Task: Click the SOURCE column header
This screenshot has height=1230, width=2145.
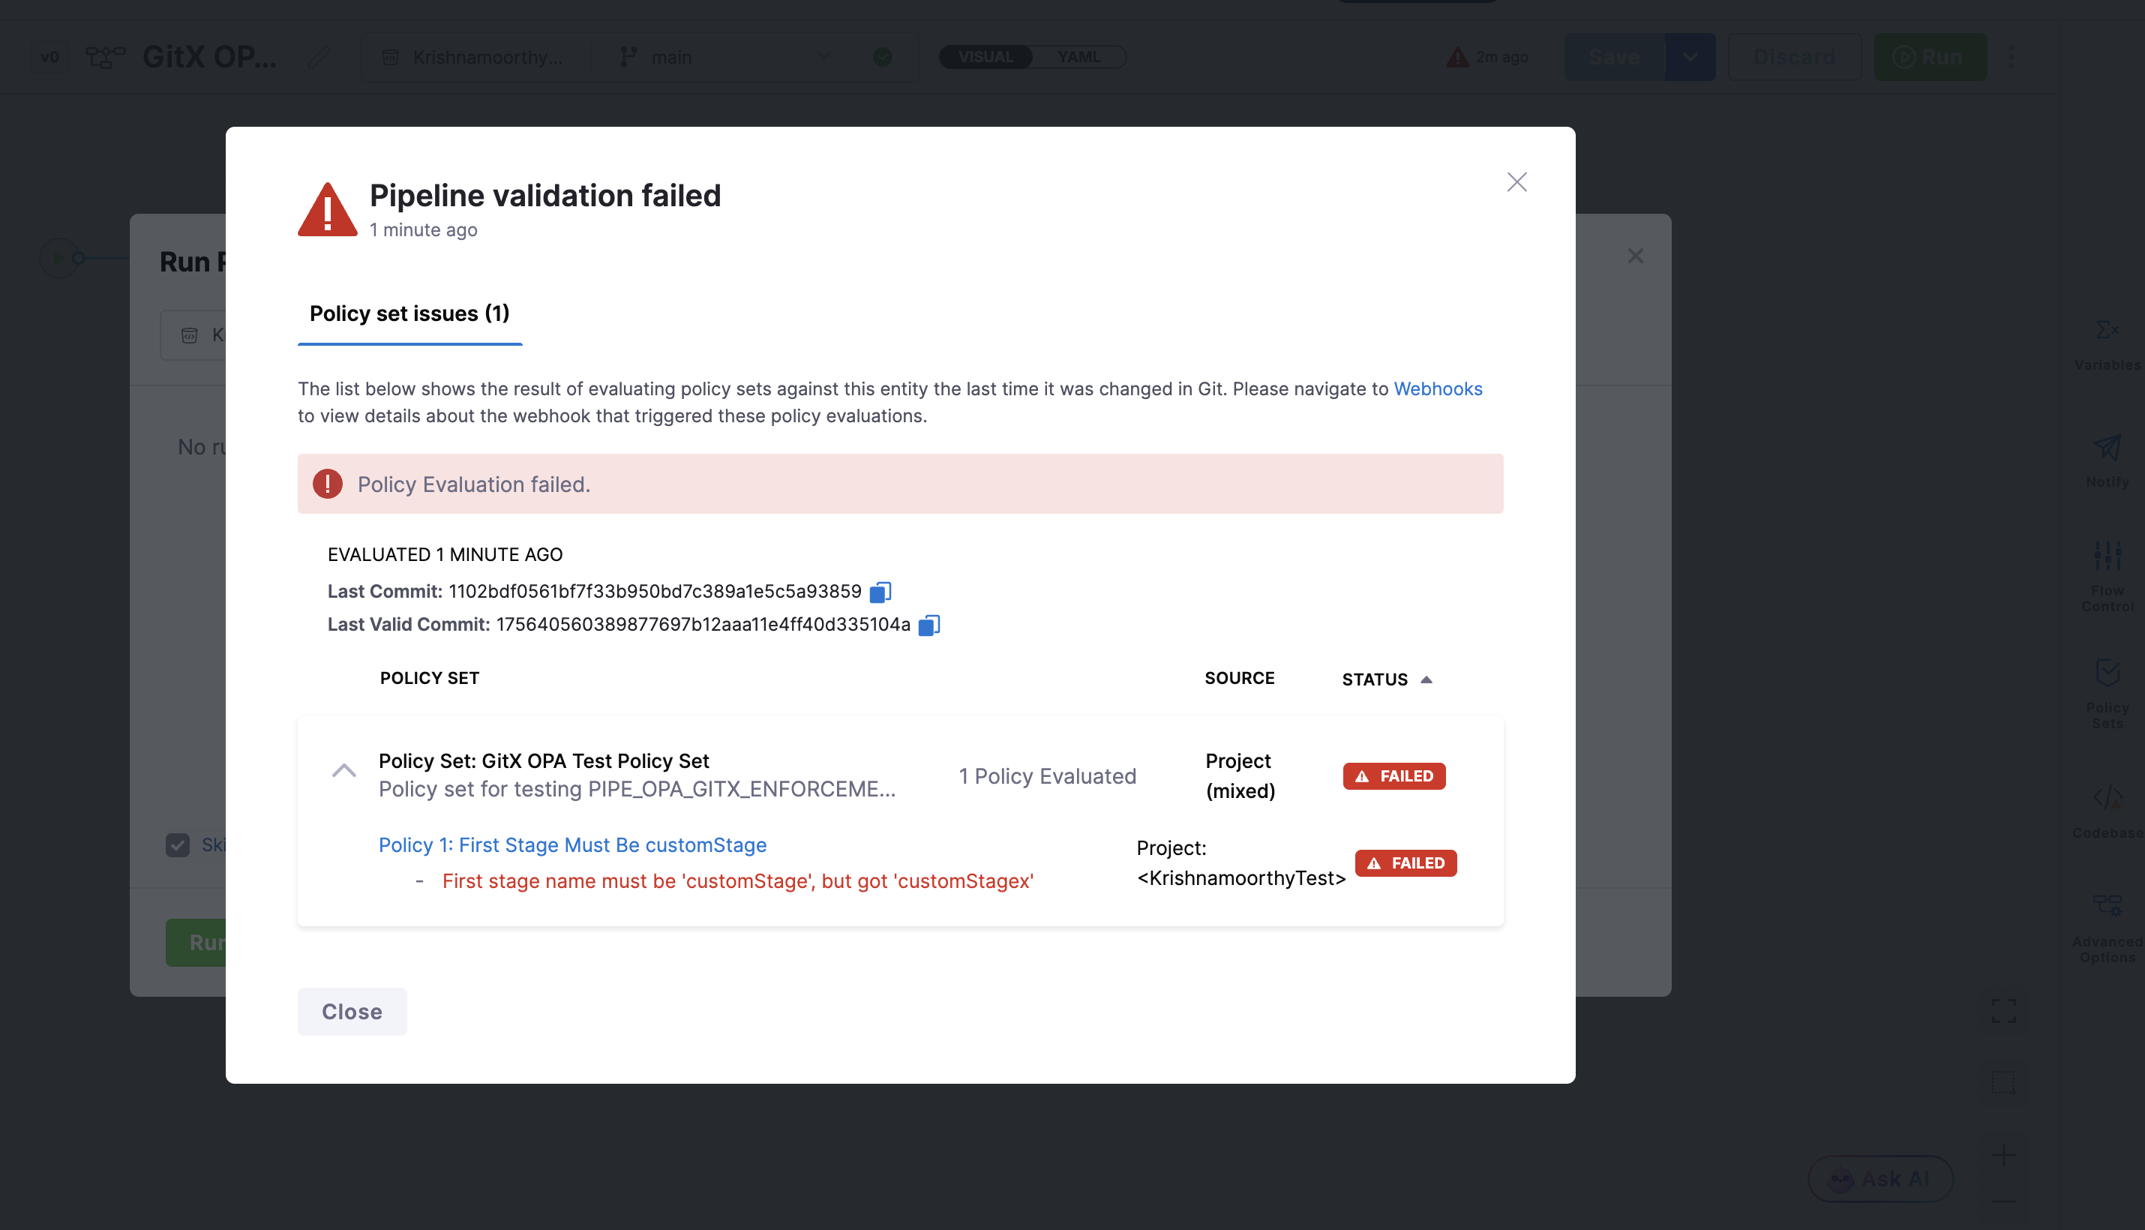Action: click(1239, 677)
